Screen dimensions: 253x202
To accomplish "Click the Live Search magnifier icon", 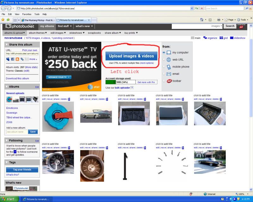I will coord(247,8).
